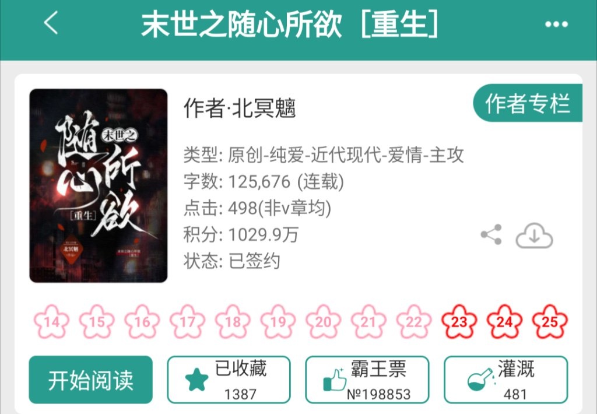Tap the 类型 genre tags line
The image size is (597, 414).
324,155
